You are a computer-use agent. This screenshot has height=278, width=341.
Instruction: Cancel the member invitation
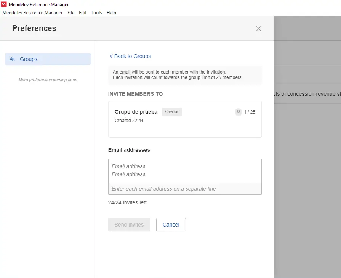click(x=171, y=225)
